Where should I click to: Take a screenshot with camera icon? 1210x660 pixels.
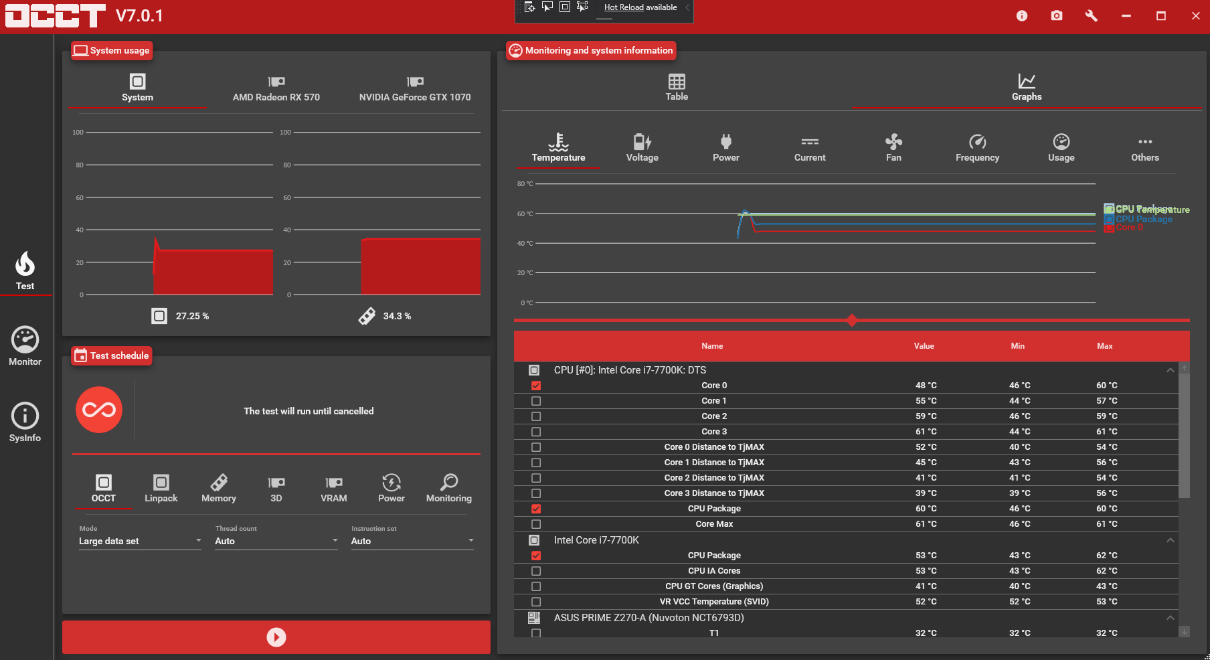[x=1057, y=15]
